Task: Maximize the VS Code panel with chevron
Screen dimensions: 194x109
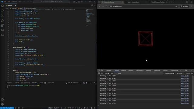Action: tap(92, 83)
